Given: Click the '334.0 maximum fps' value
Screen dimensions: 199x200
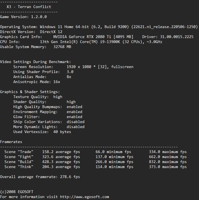Looking at the screenshot, I should tap(168, 152).
